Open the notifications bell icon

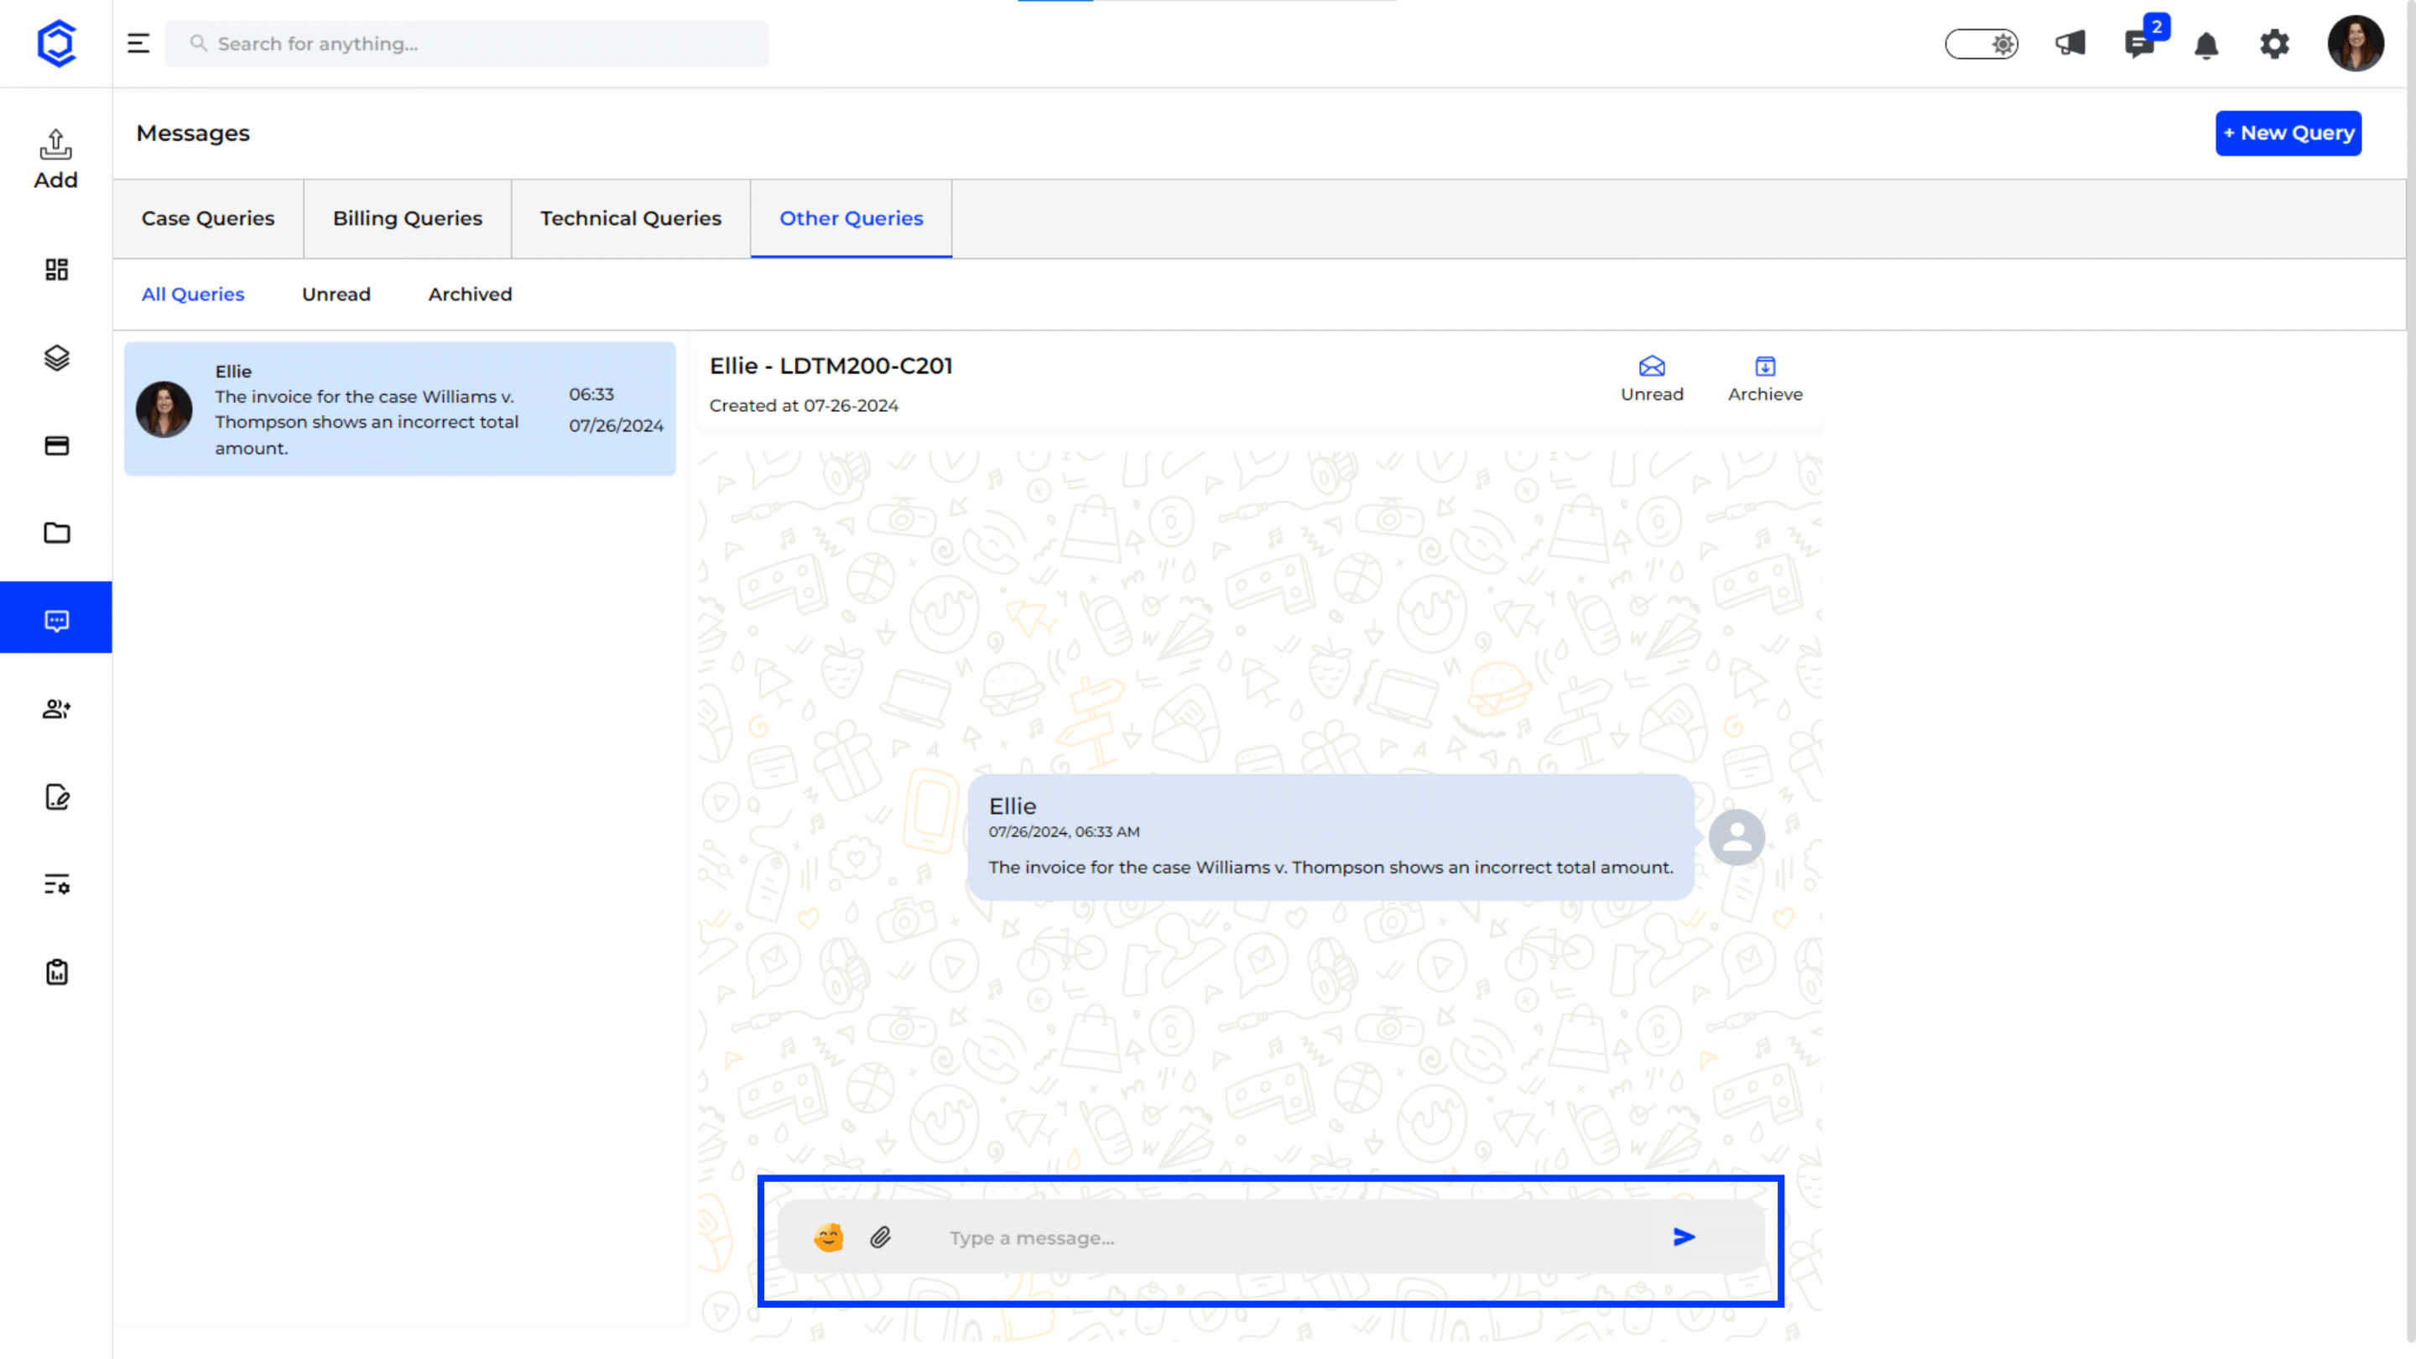tap(2206, 44)
